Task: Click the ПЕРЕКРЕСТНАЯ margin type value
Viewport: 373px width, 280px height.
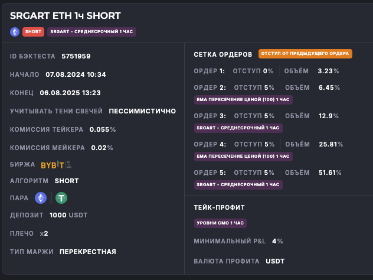Action: pos(88,252)
